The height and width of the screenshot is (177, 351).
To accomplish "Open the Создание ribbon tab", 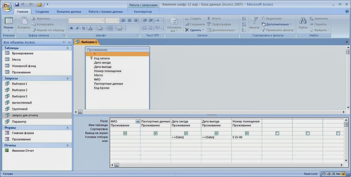I will [x=42, y=12].
